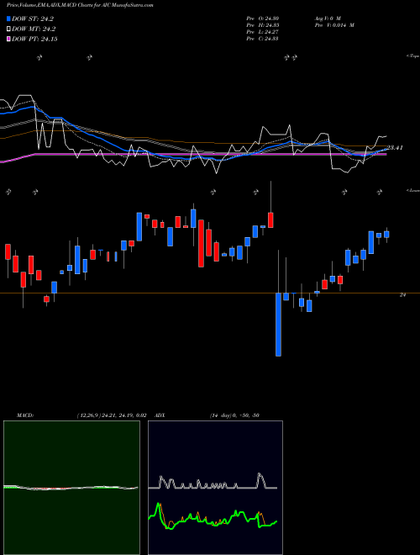Click the 'Pre V: 0.014 M' volume label

click(333, 25)
